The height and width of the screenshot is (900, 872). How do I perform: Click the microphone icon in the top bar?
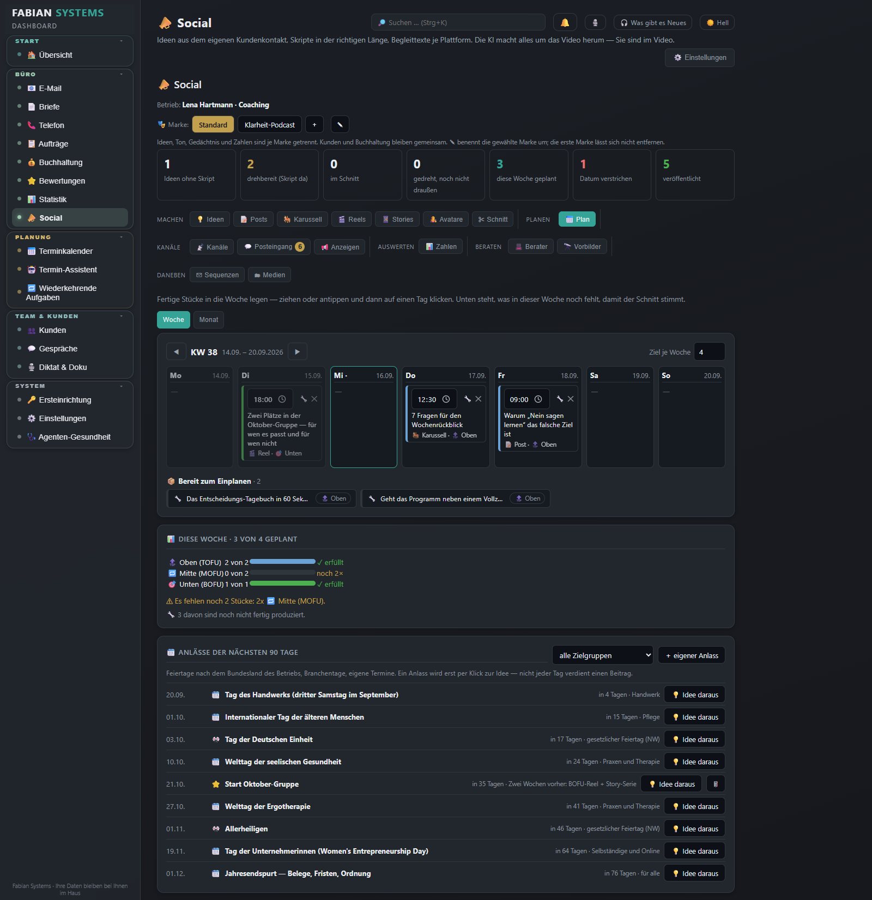pyautogui.click(x=595, y=22)
